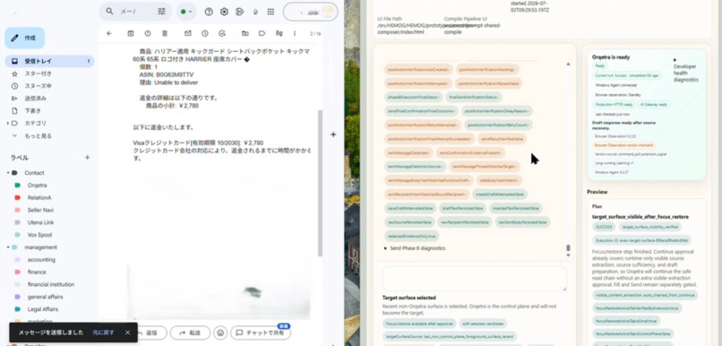Go back to inbox arrow
Screen dimensions: 722x346
coord(109,33)
